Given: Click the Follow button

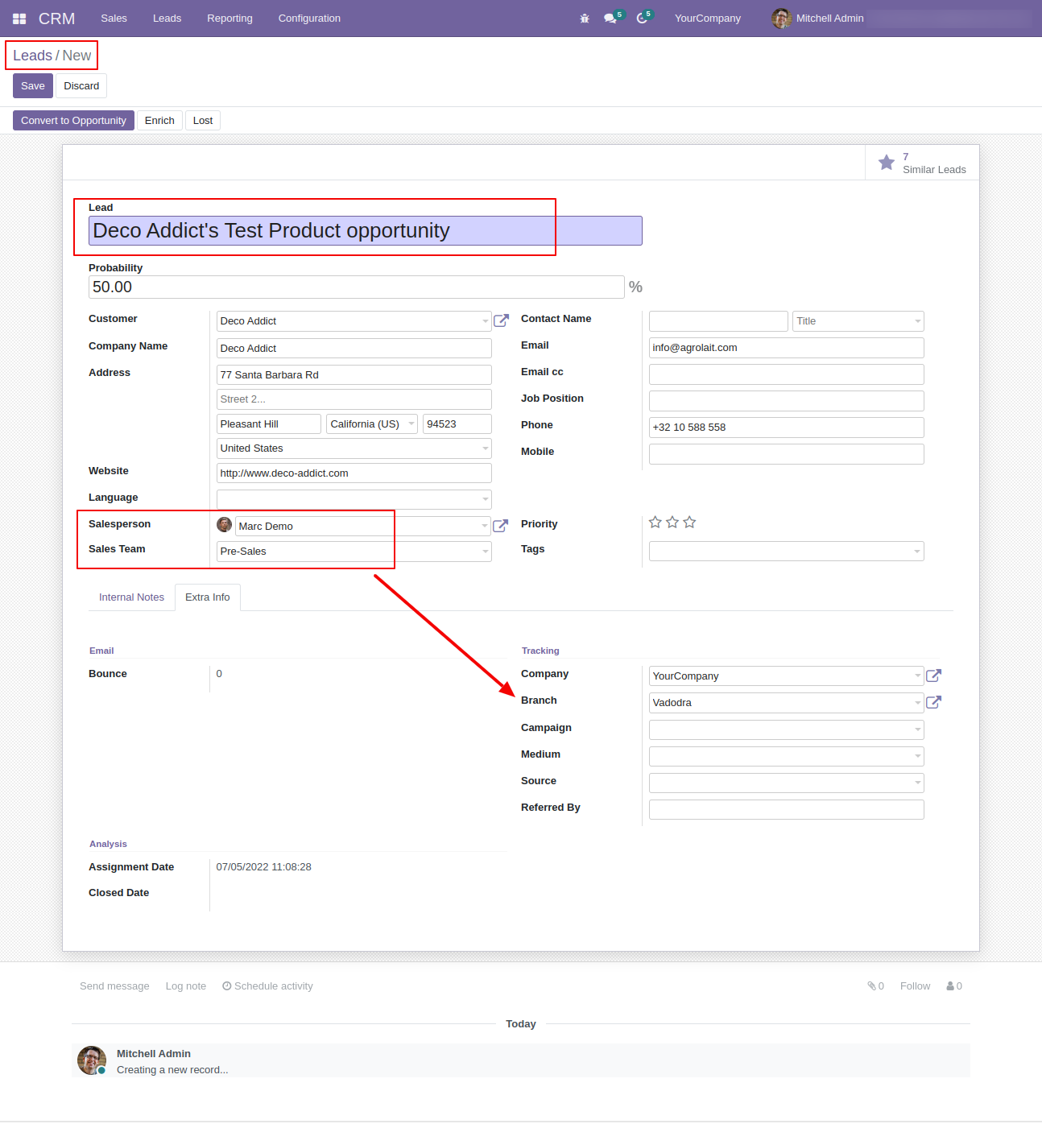Looking at the screenshot, I should [x=915, y=986].
